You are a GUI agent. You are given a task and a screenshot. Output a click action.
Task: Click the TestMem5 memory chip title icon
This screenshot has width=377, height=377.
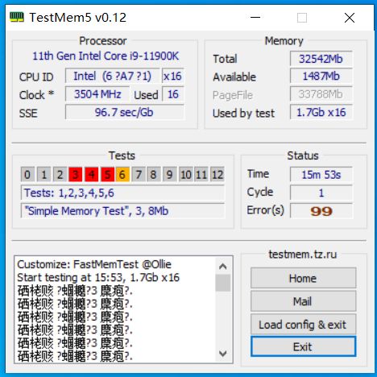click(x=17, y=18)
